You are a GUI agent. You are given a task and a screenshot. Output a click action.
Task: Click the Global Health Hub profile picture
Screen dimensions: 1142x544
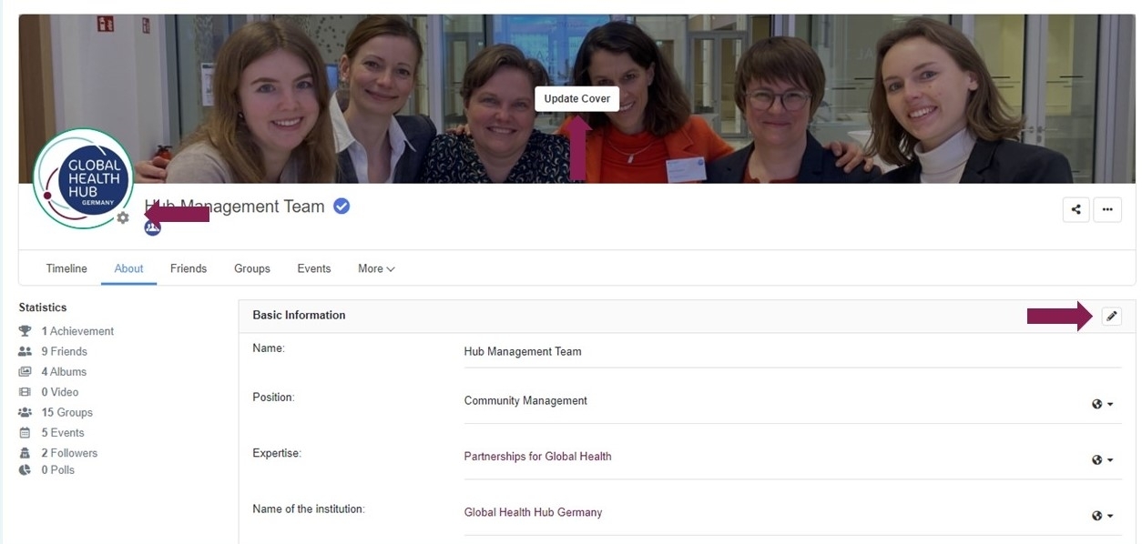(83, 178)
